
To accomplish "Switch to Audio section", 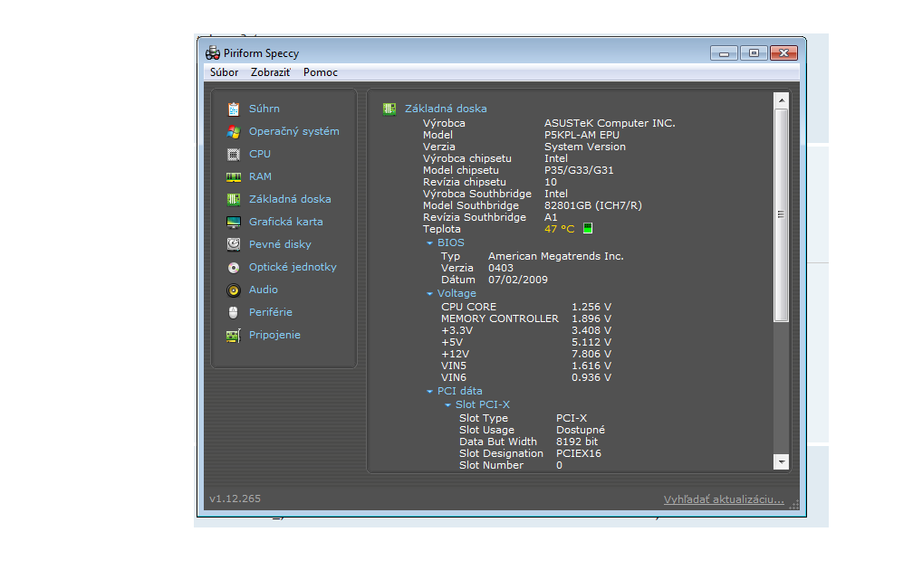I will tap(264, 290).
